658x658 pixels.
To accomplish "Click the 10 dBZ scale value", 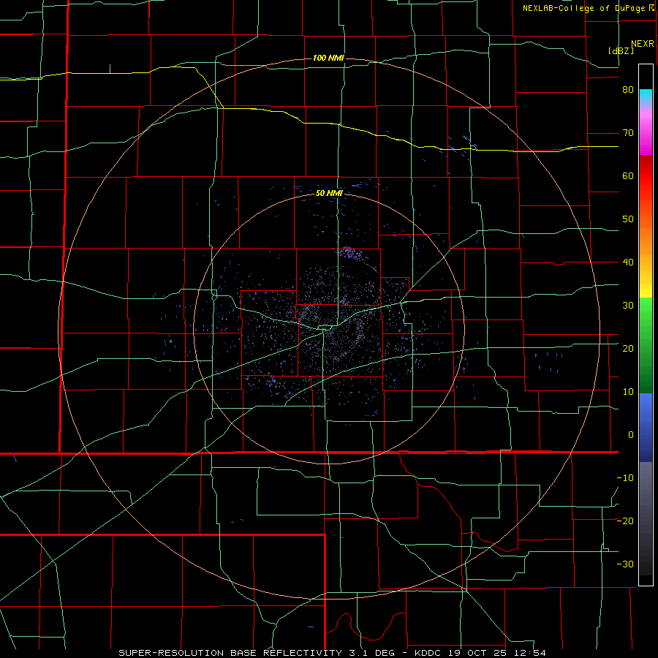I will [628, 392].
